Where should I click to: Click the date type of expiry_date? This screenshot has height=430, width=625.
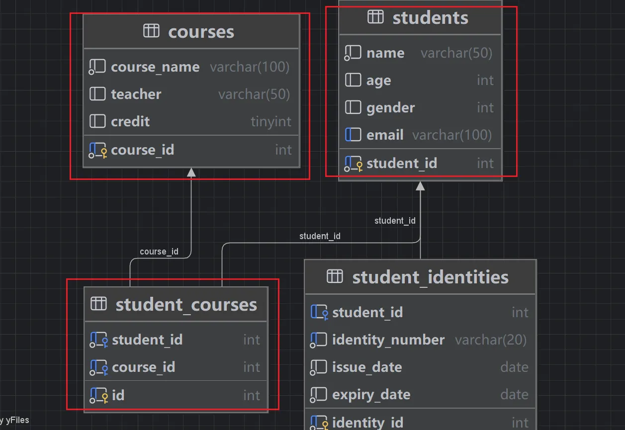514,395
